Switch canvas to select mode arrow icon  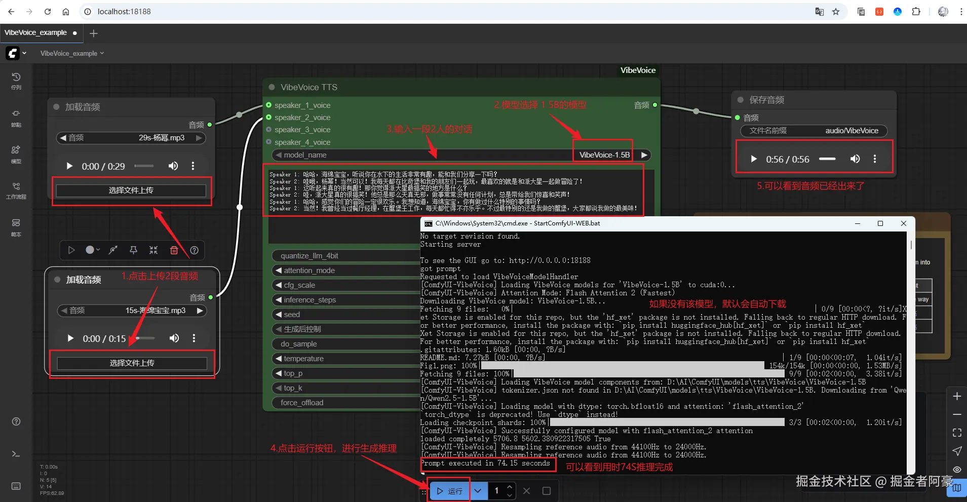coord(957,451)
